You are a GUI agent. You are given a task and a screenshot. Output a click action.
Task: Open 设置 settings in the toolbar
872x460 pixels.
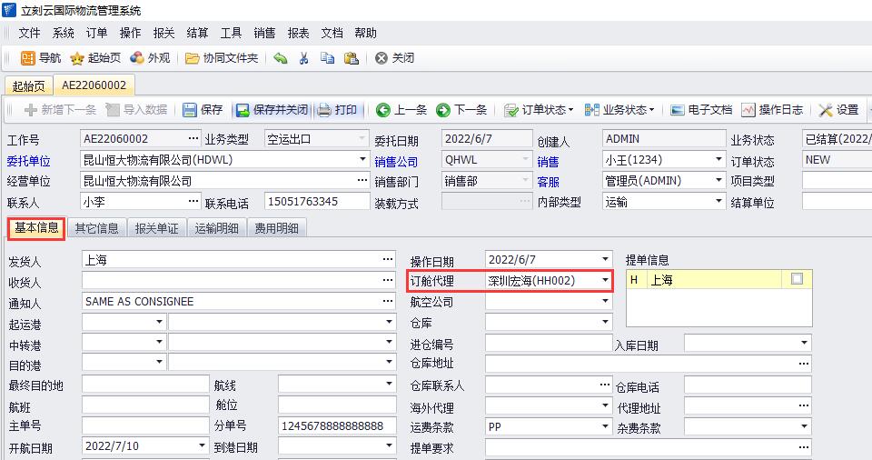[x=838, y=110]
